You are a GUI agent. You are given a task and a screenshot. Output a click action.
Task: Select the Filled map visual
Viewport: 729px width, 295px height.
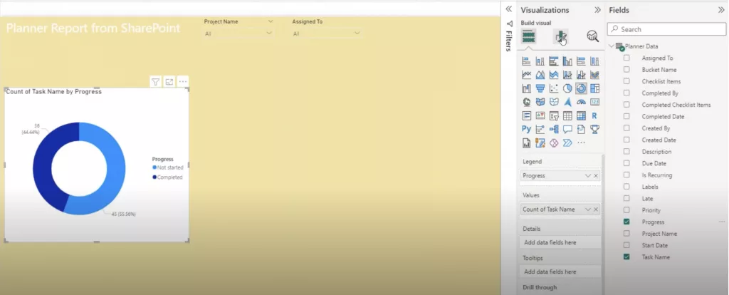[540, 102]
